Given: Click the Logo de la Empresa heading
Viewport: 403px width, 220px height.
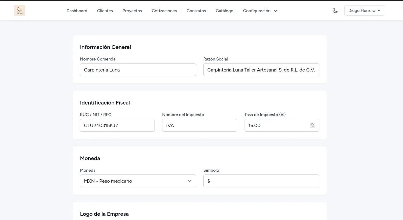Looking at the screenshot, I should [x=104, y=214].
